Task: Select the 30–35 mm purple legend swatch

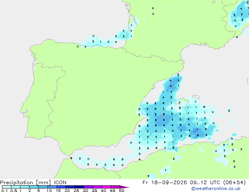Action: [x=88, y=187]
